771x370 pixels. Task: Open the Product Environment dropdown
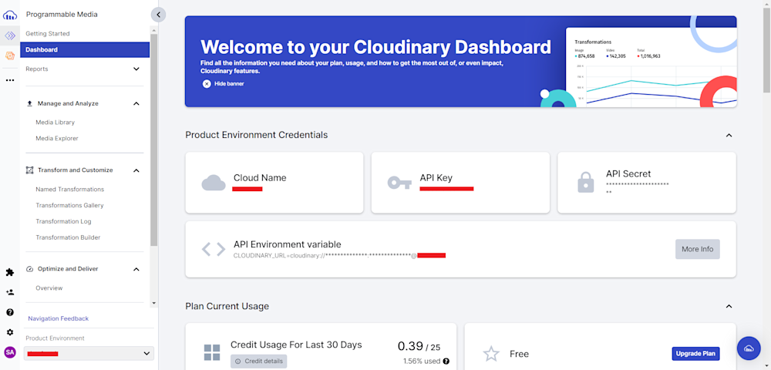pyautogui.click(x=89, y=353)
